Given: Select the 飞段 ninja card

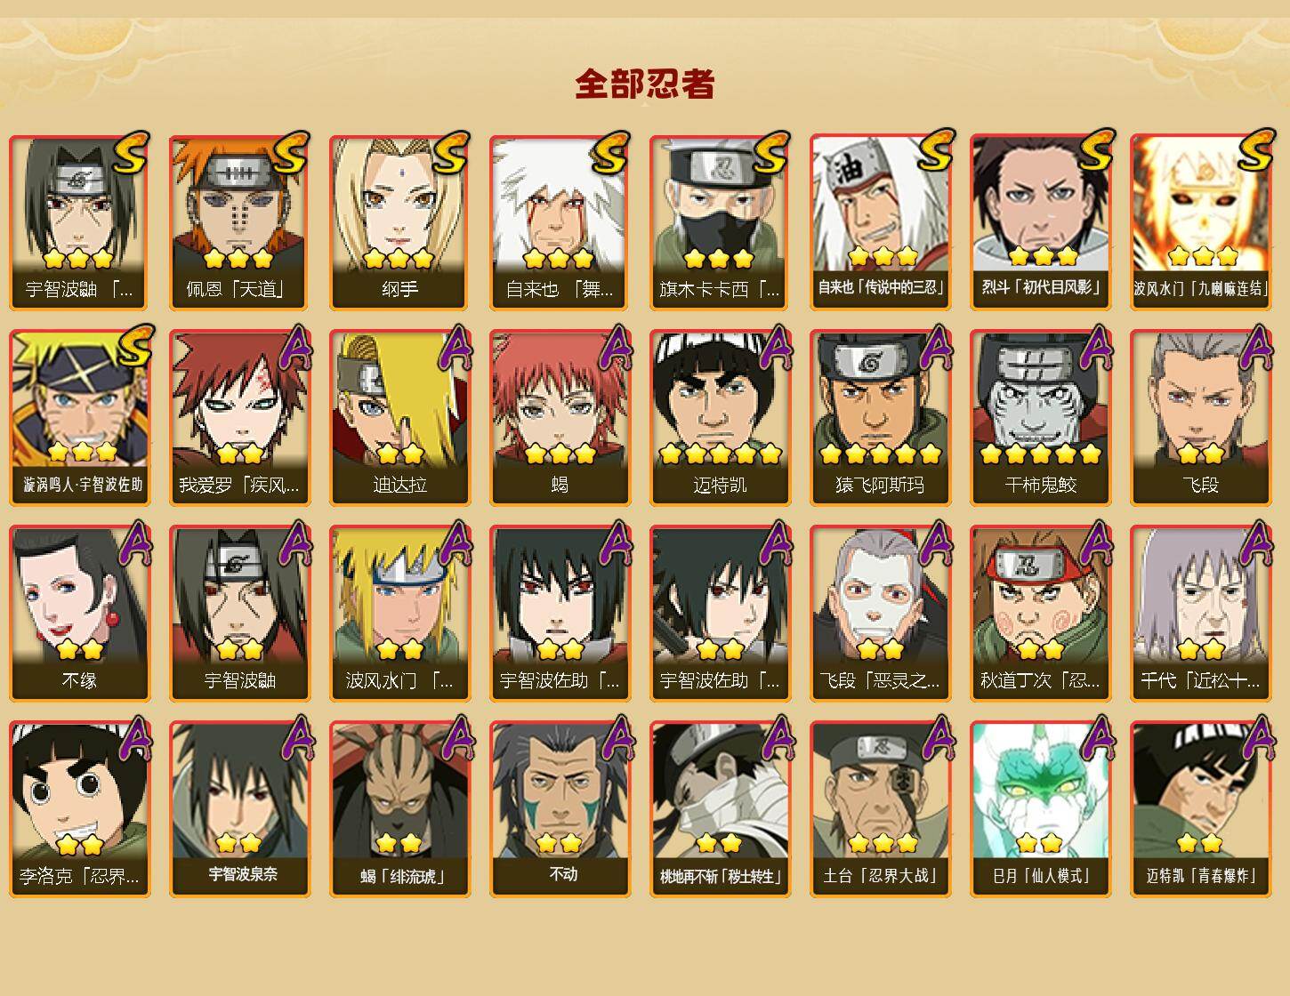Looking at the screenshot, I should point(1200,418).
